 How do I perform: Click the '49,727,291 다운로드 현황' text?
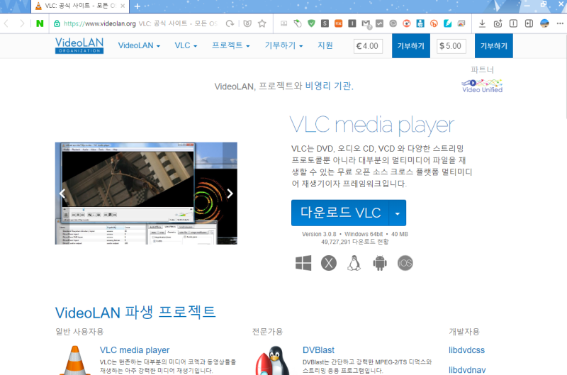tap(355, 242)
